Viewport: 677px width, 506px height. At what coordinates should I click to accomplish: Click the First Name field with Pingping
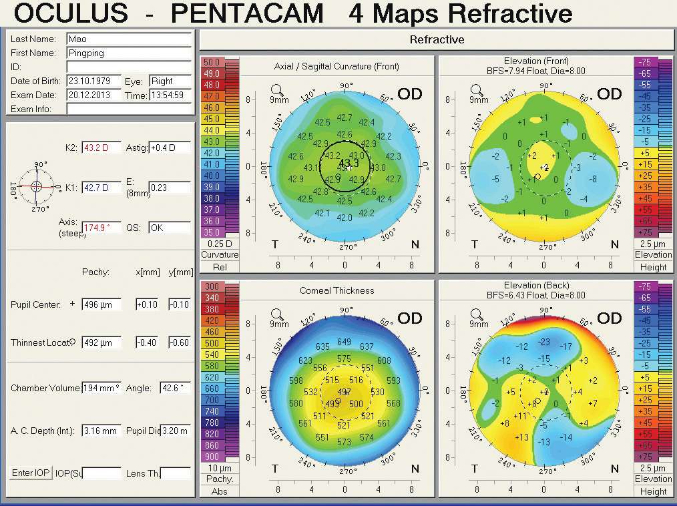tap(128, 53)
